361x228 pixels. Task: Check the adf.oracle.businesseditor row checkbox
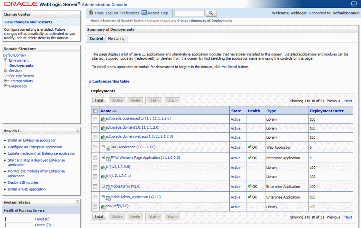(x=95, y=119)
